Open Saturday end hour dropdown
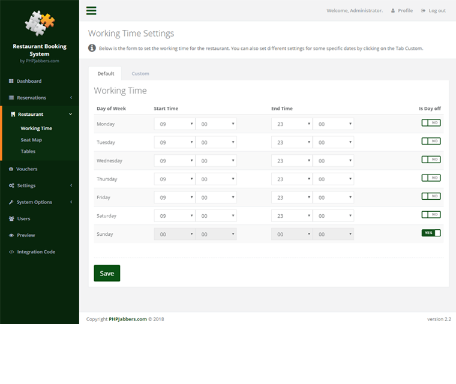 292,215
